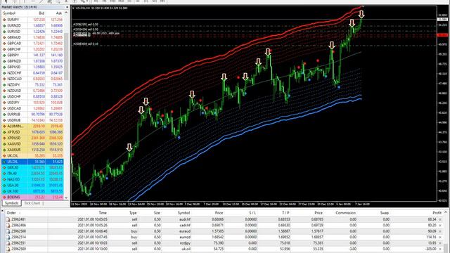
Task: Click the Terminal scrollbar up arrow
Action: click(446, 212)
